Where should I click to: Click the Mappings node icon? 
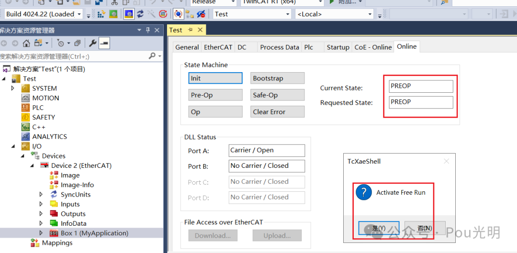tap(35, 243)
